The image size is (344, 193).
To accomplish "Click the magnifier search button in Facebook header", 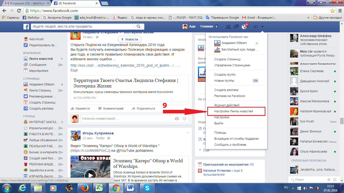I will click(x=138, y=27).
